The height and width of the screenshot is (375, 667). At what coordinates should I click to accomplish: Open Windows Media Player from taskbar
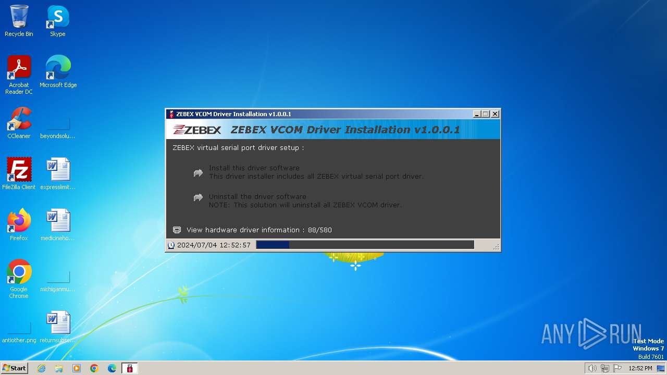point(77,368)
